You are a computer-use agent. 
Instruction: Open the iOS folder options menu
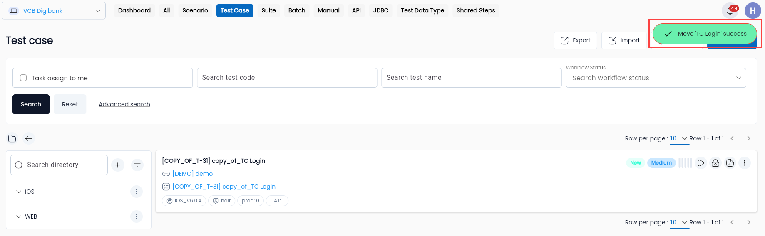(x=137, y=192)
